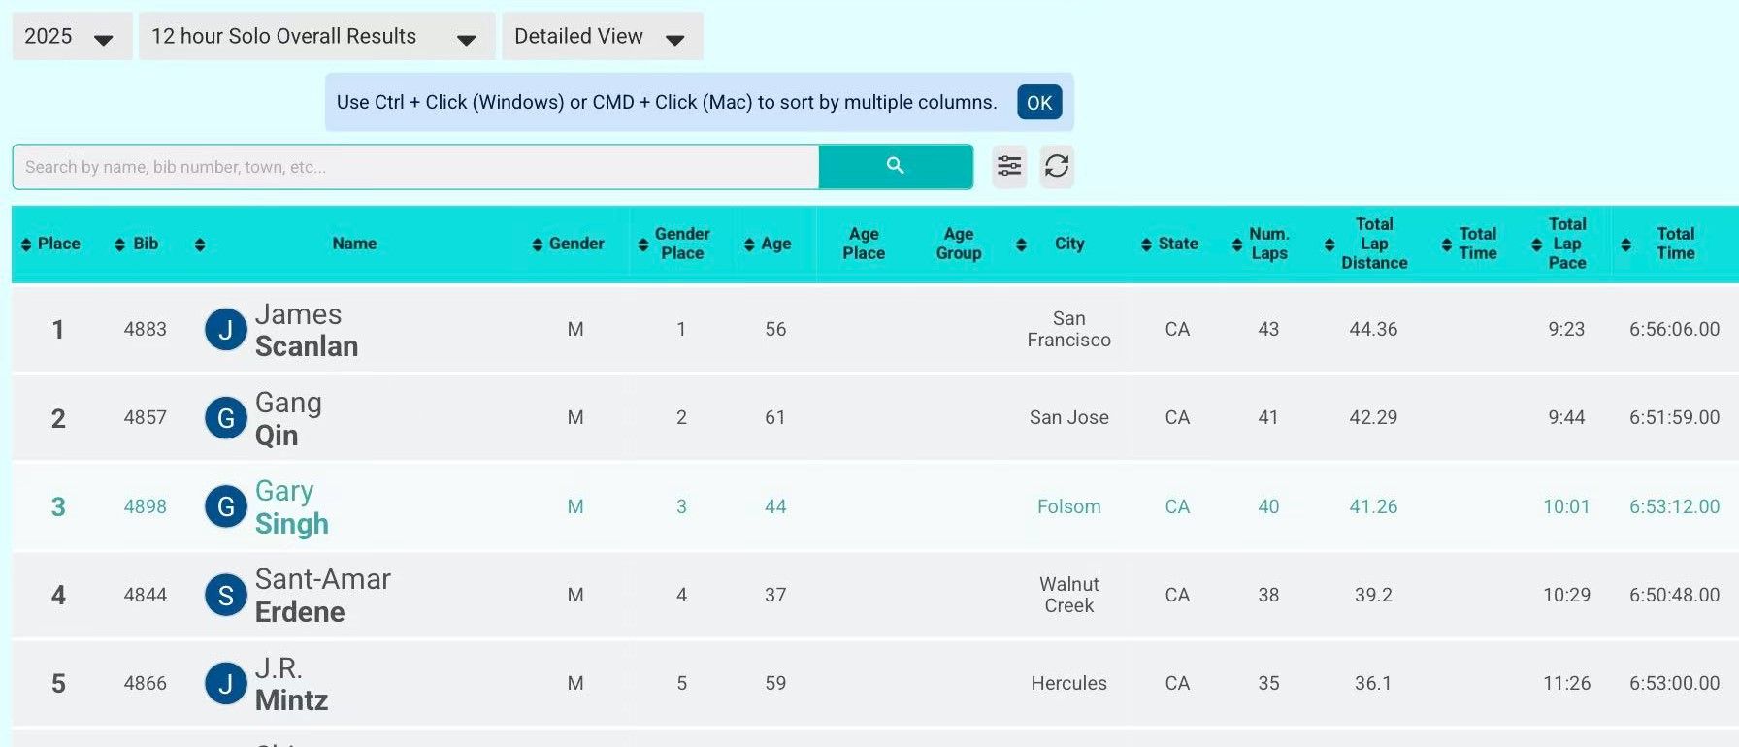Open the filter settings sliders icon
Screen dimensions: 1739x747
tap(1009, 166)
